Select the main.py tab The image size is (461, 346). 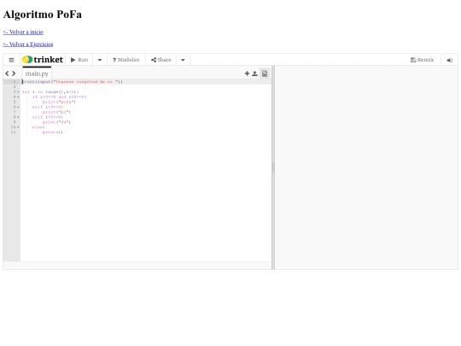tap(37, 73)
